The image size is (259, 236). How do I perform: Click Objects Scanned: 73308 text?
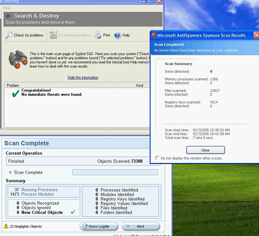(x=120, y=161)
